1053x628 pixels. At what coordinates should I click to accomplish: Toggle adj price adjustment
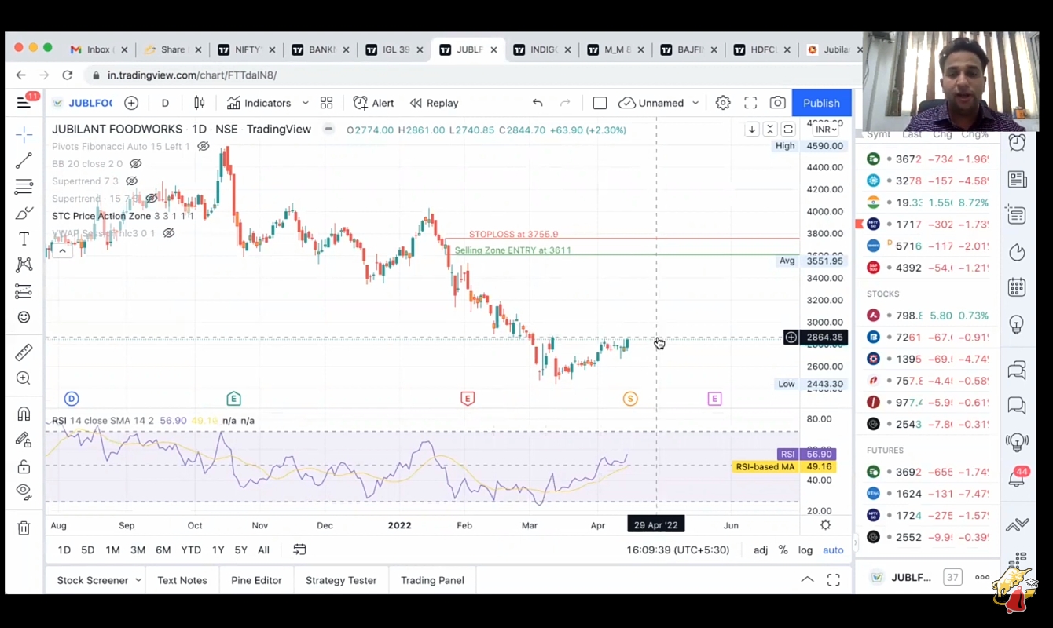[x=761, y=549]
